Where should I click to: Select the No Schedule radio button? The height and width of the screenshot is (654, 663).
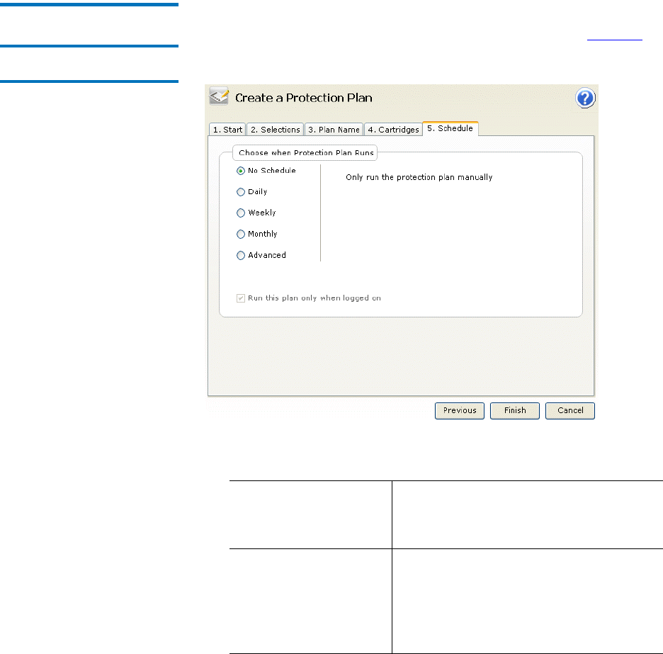coord(241,171)
